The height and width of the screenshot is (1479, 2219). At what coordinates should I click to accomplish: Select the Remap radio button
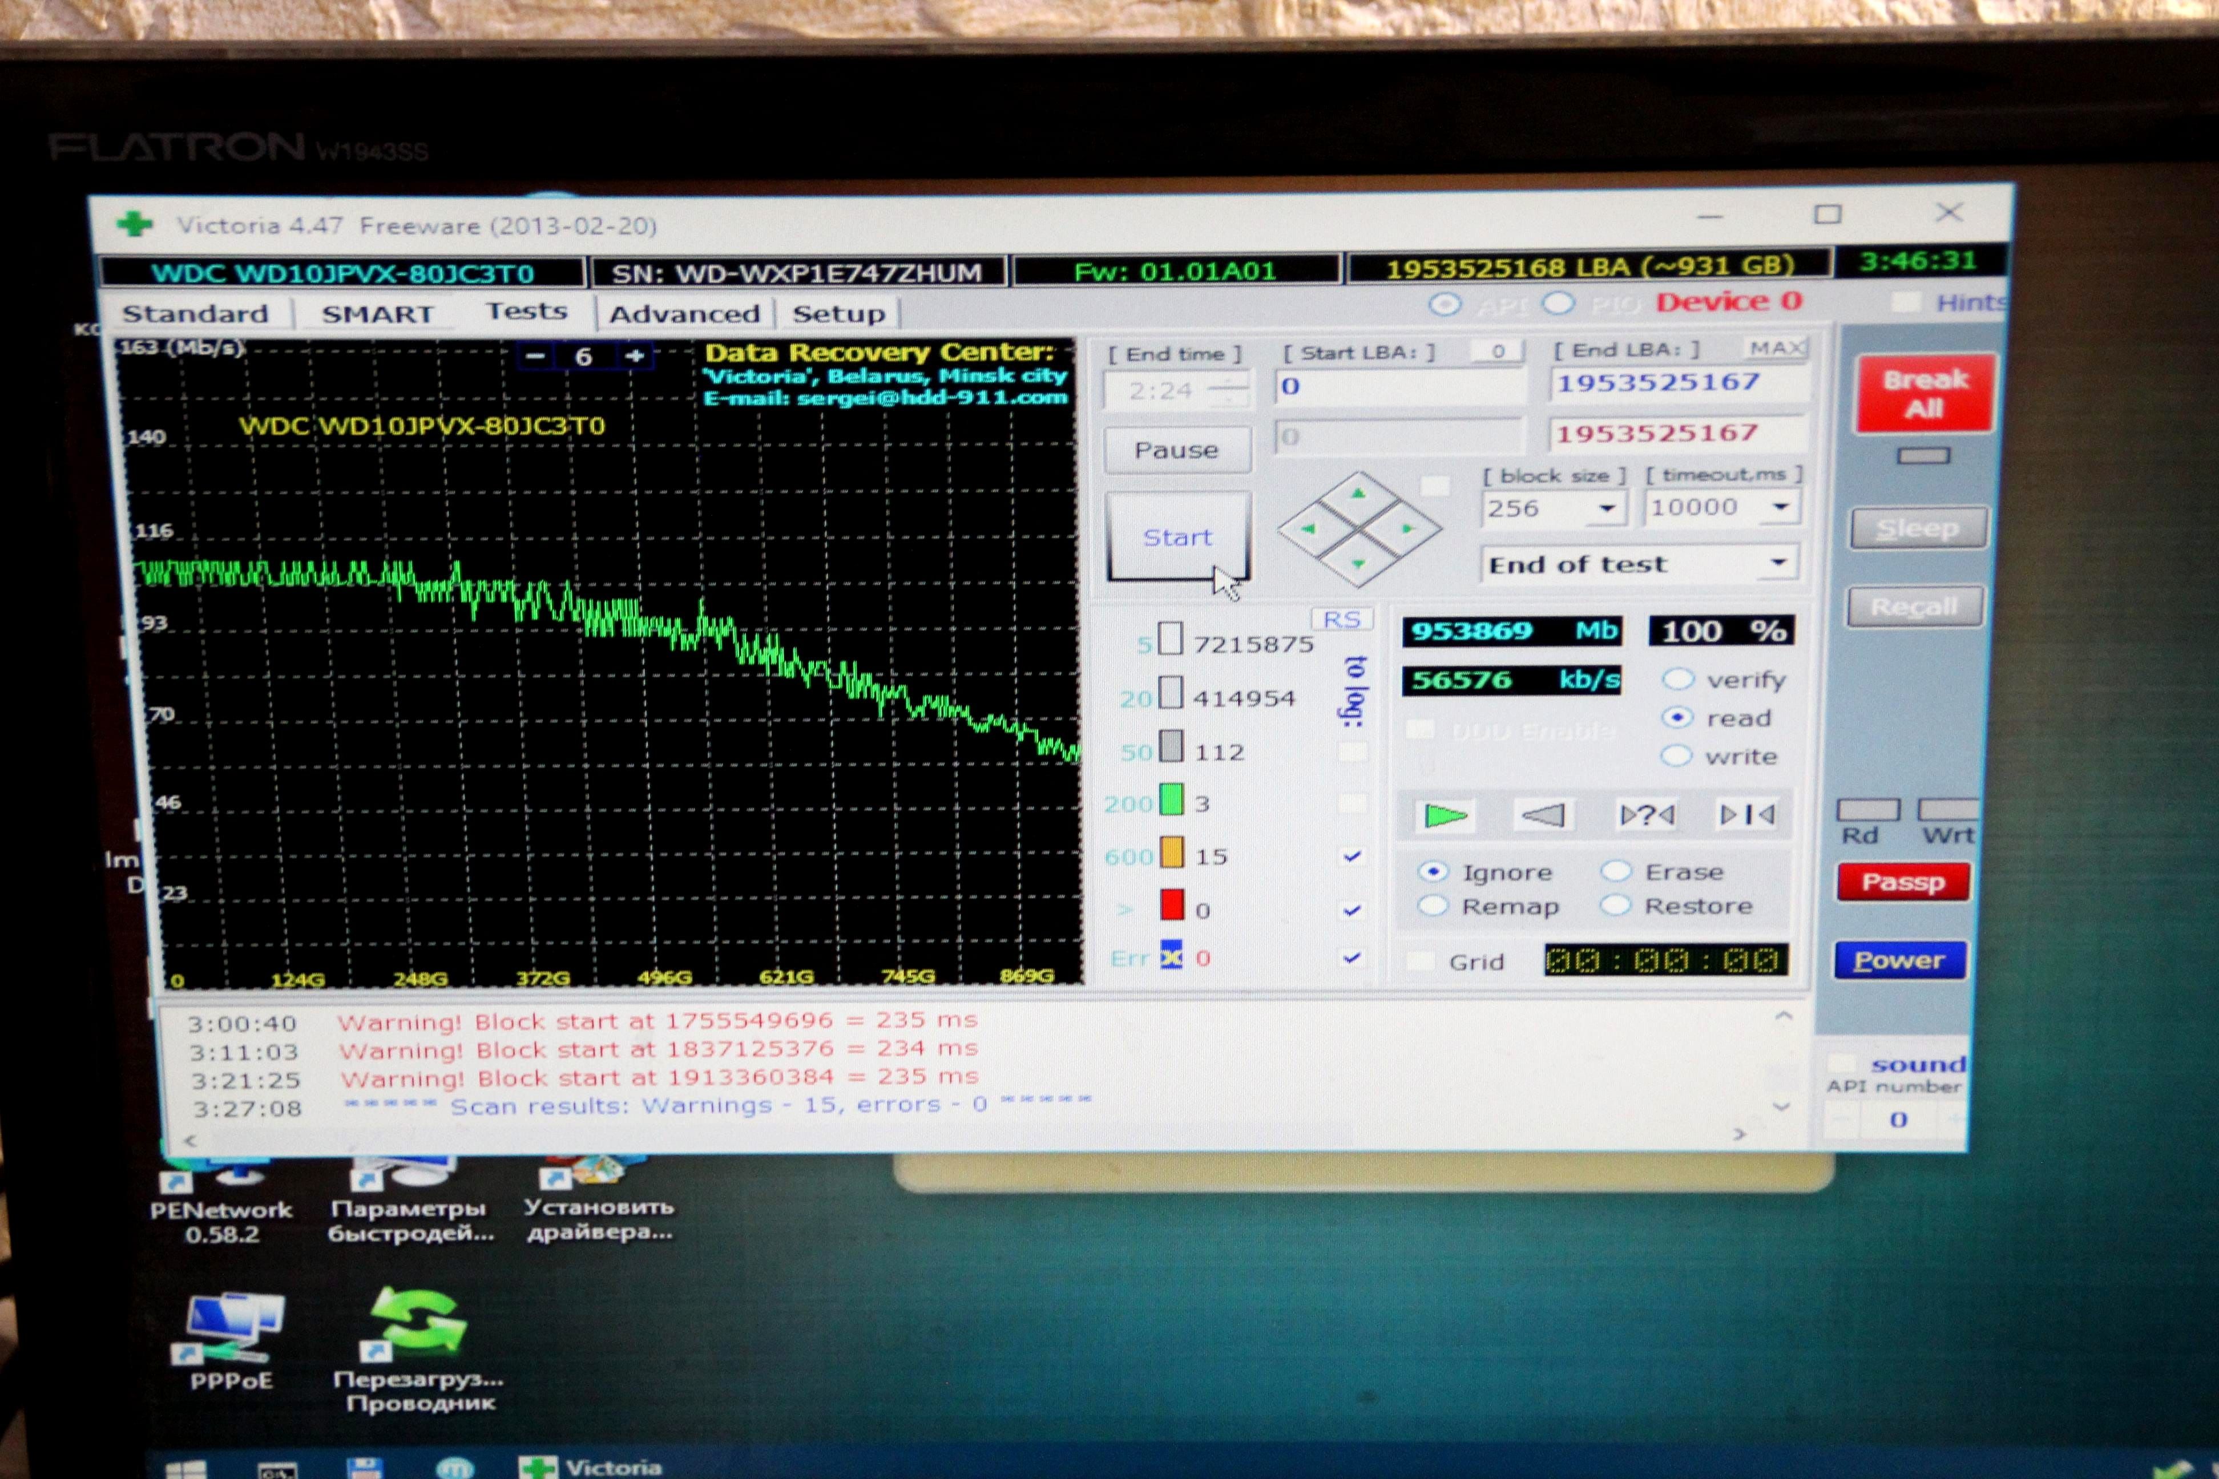coord(1432,906)
